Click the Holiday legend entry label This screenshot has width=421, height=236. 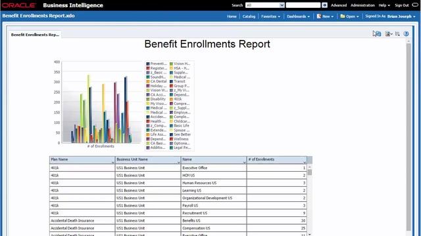click(159, 86)
